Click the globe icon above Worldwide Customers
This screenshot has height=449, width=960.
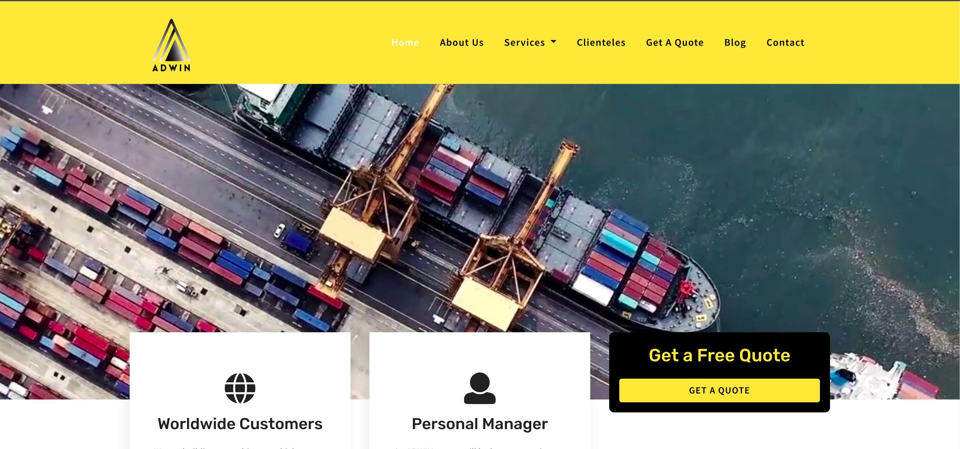(x=240, y=388)
